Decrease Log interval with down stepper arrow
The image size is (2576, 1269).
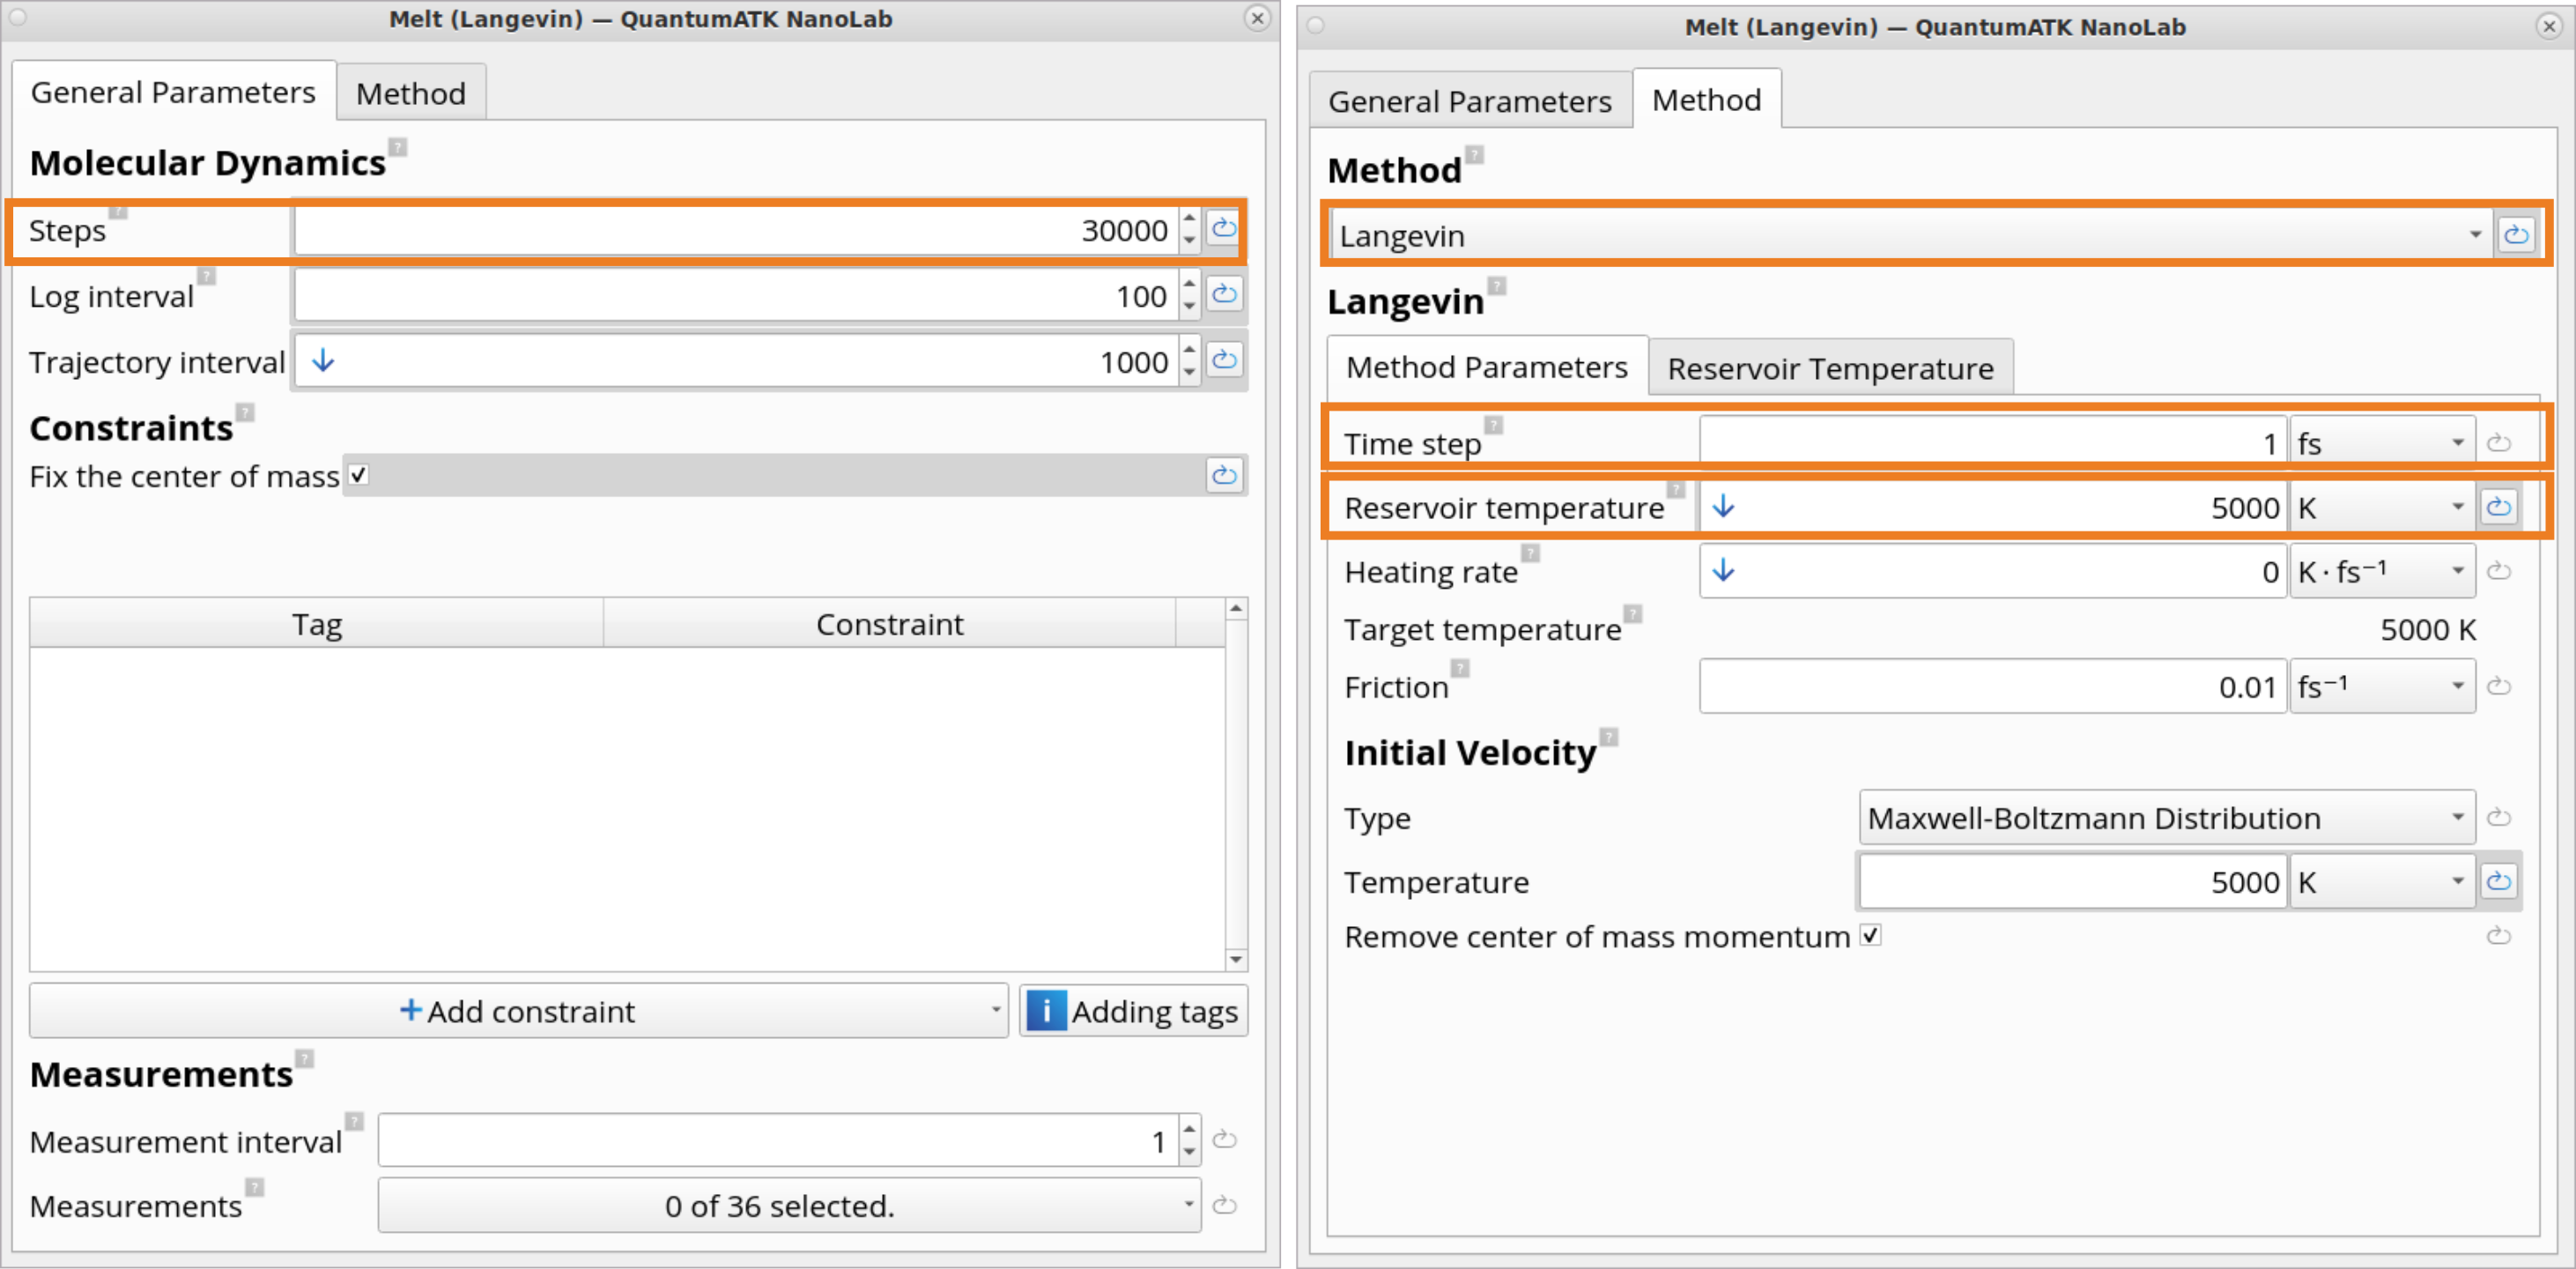pos(1189,307)
